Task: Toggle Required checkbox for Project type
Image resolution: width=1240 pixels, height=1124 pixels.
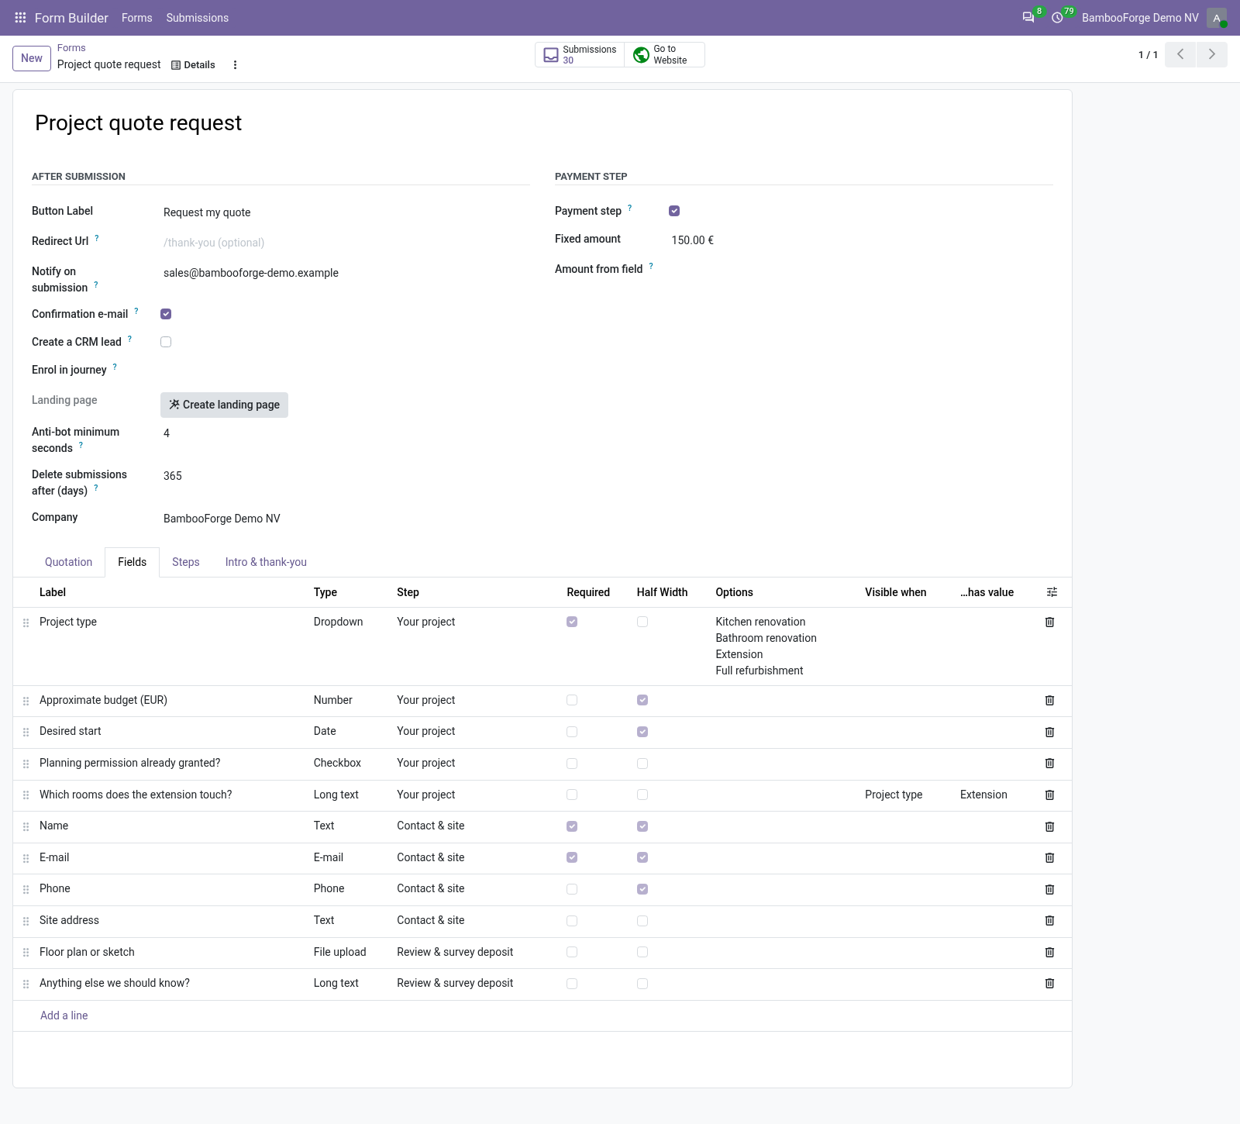Action: coord(572,622)
